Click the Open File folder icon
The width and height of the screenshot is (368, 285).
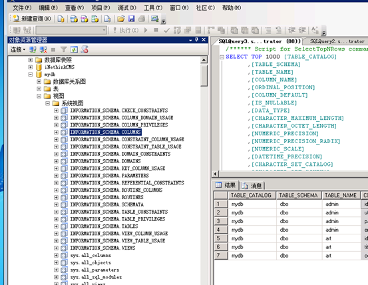121,19
